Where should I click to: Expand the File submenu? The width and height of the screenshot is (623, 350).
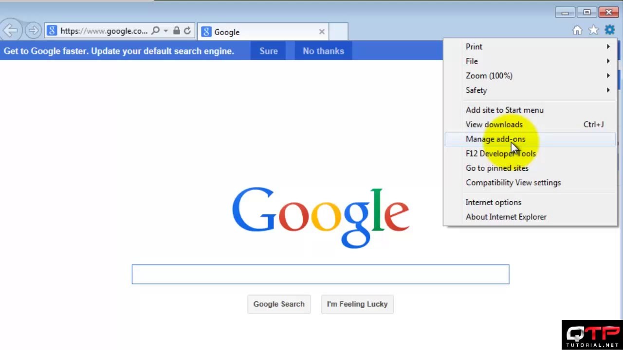click(531, 61)
